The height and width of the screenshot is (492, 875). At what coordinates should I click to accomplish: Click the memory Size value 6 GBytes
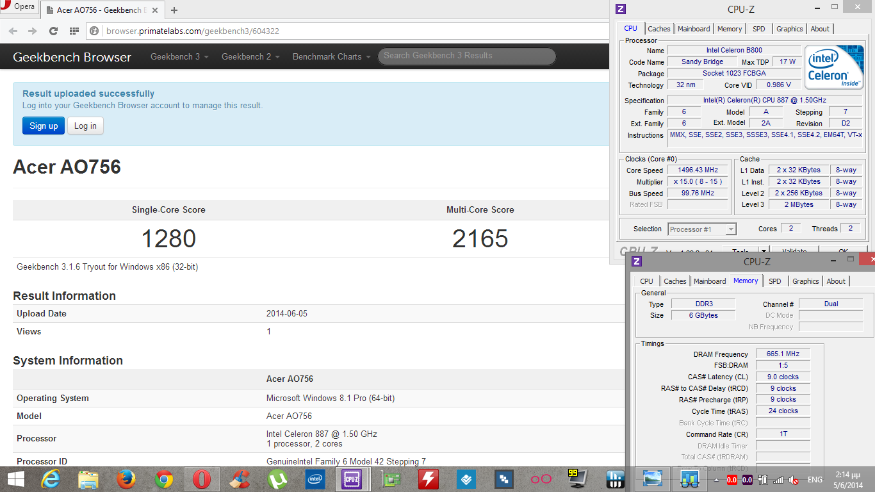click(x=703, y=315)
